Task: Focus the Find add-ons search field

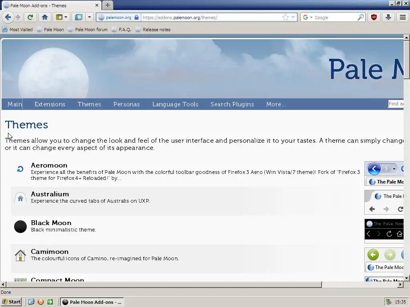Action: pos(396,104)
